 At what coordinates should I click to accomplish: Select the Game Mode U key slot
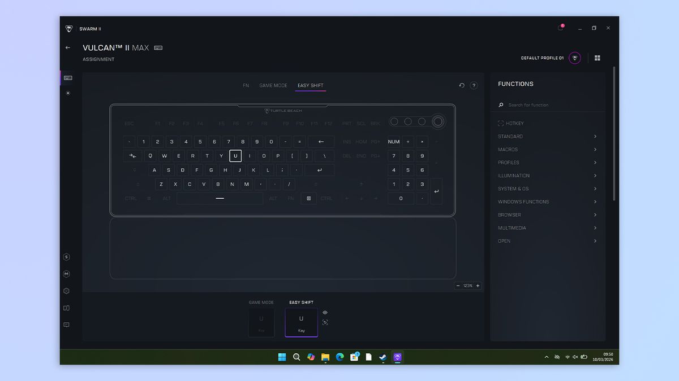(x=261, y=322)
